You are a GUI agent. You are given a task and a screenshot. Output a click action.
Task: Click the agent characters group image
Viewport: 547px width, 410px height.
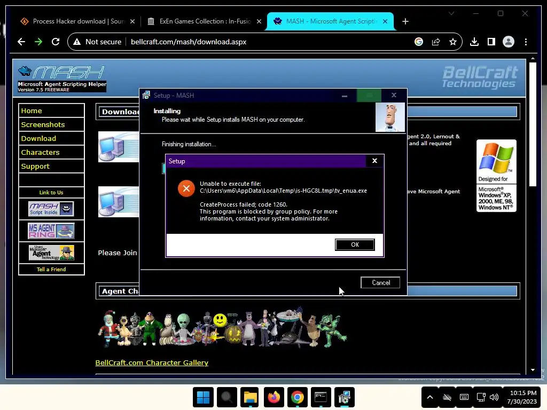pyautogui.click(x=222, y=328)
